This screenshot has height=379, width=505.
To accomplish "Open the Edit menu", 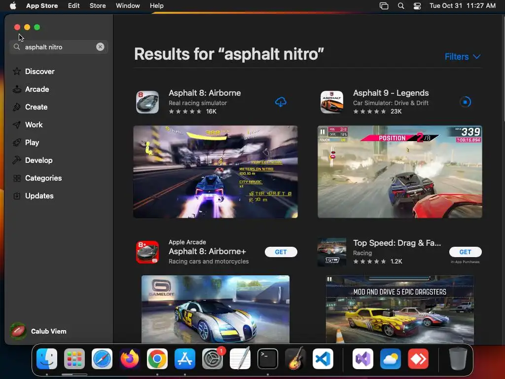I will tap(74, 6).
